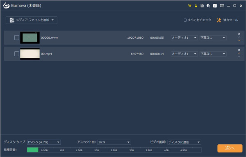Open the アスペクト比 16:9 dropdown
The width and height of the screenshot is (246, 157).
[x=114, y=142]
